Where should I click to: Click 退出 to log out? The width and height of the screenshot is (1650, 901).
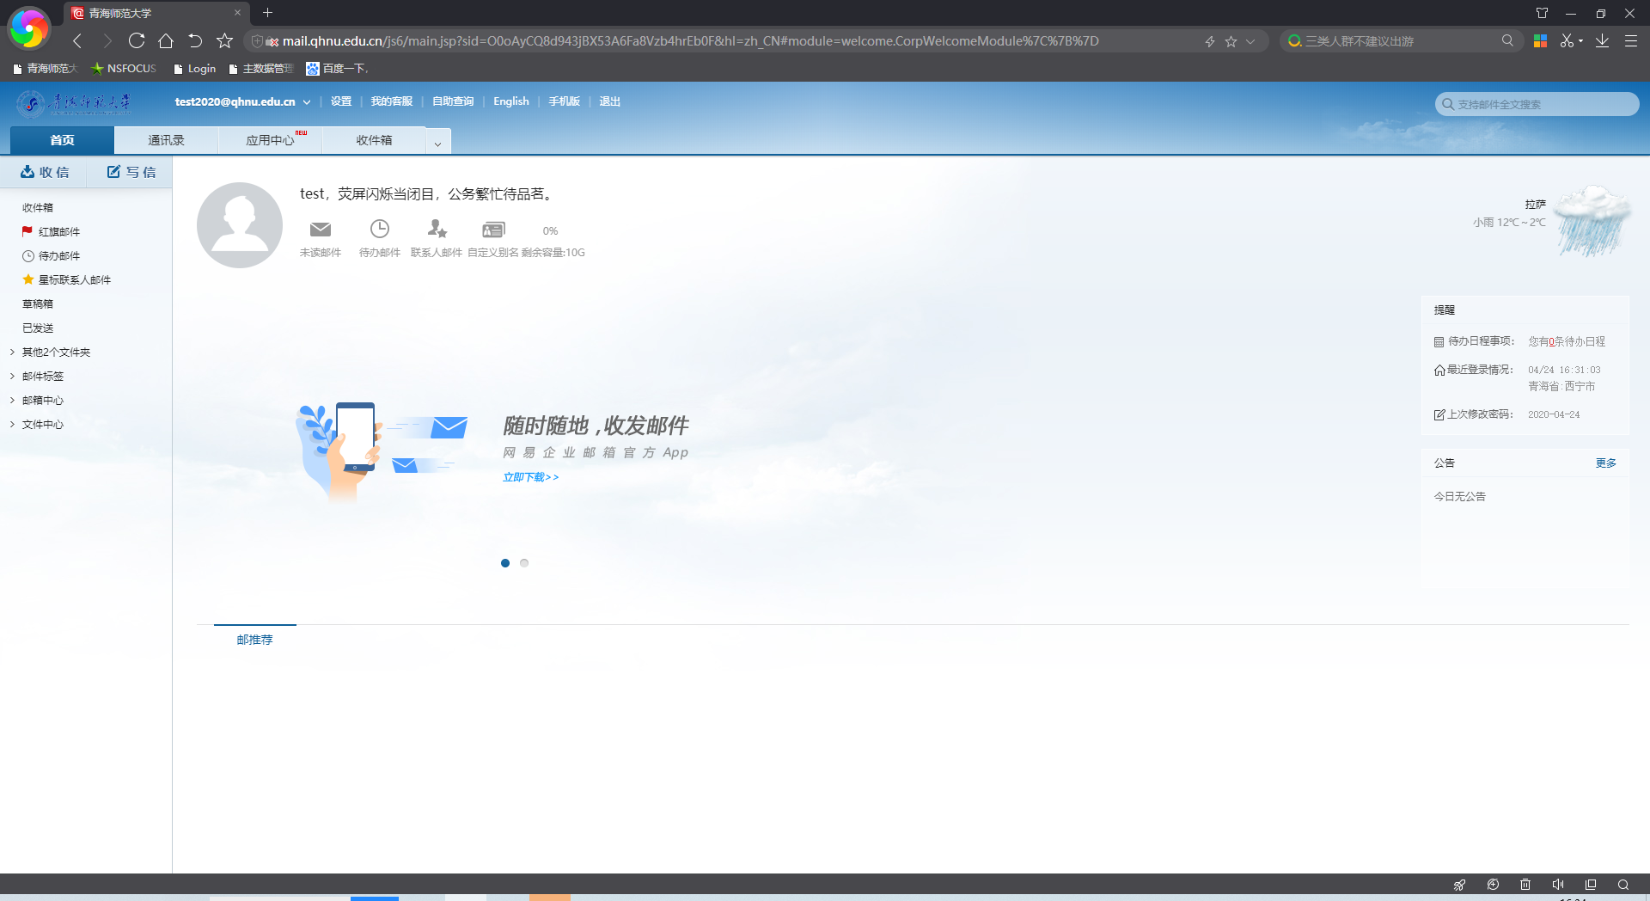[x=609, y=101]
